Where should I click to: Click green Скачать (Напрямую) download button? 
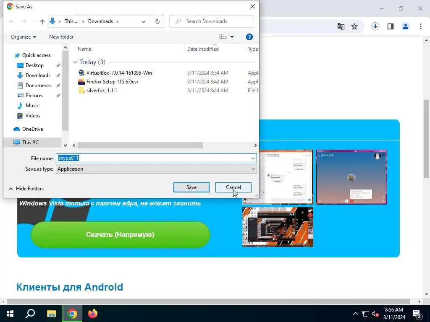[x=121, y=235]
